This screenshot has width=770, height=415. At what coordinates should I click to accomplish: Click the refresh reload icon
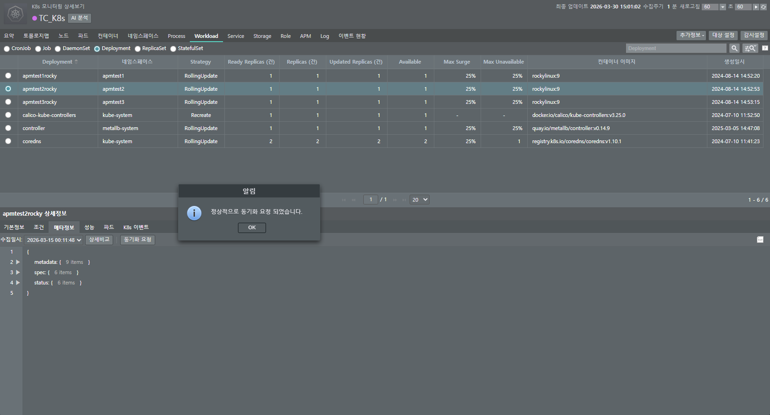763,7
